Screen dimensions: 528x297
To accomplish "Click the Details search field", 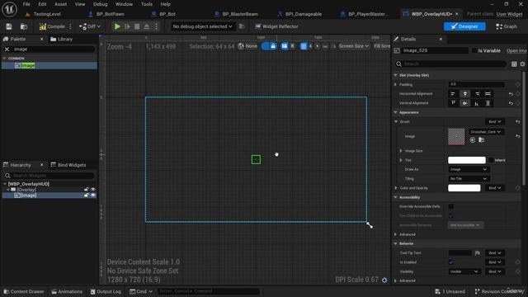I will [x=450, y=64].
